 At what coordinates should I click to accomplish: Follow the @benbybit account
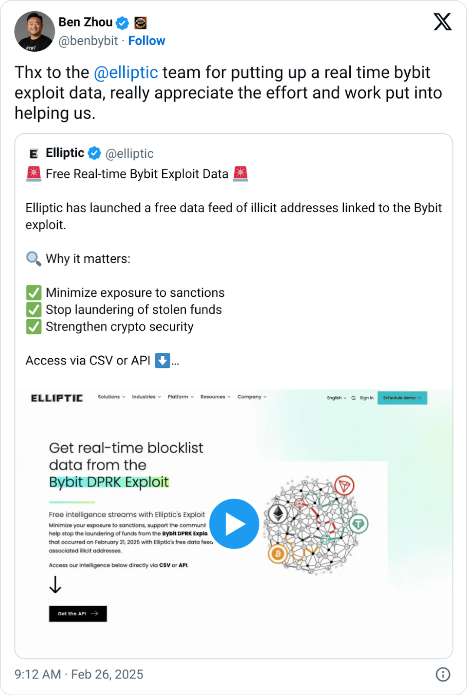tap(147, 41)
